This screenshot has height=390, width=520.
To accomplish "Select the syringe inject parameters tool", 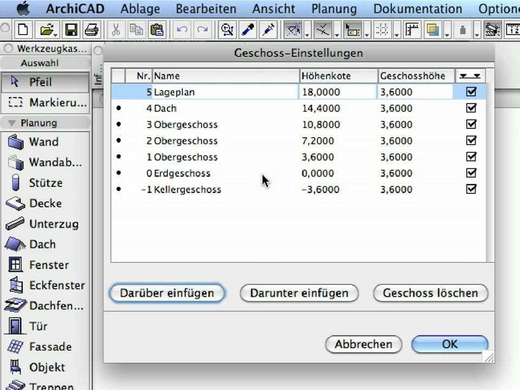I will [269, 30].
